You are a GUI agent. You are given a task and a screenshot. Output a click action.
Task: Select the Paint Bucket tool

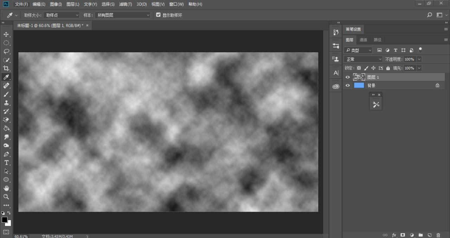[6, 128]
